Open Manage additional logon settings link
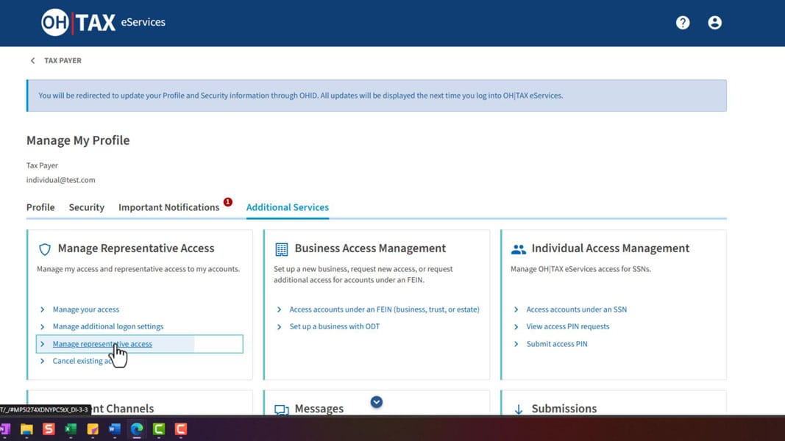 (108, 326)
